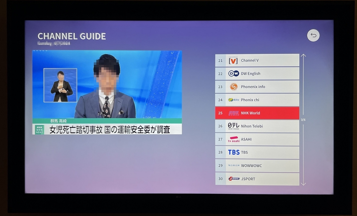
Task: Tune to channel 26 Nihon Telebi
Action: click(257, 126)
